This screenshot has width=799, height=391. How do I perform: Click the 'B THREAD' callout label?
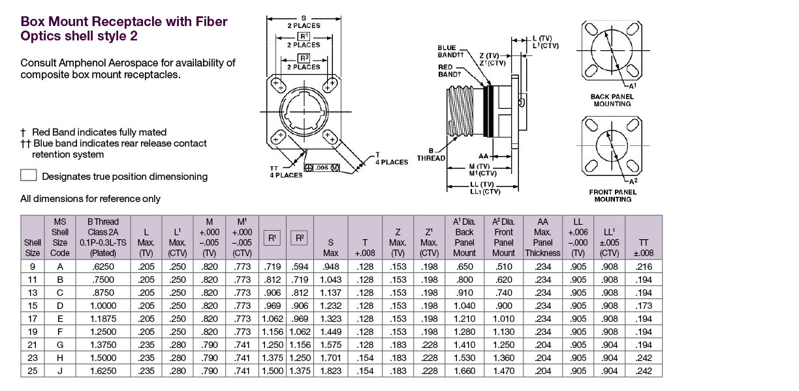pos(431,154)
